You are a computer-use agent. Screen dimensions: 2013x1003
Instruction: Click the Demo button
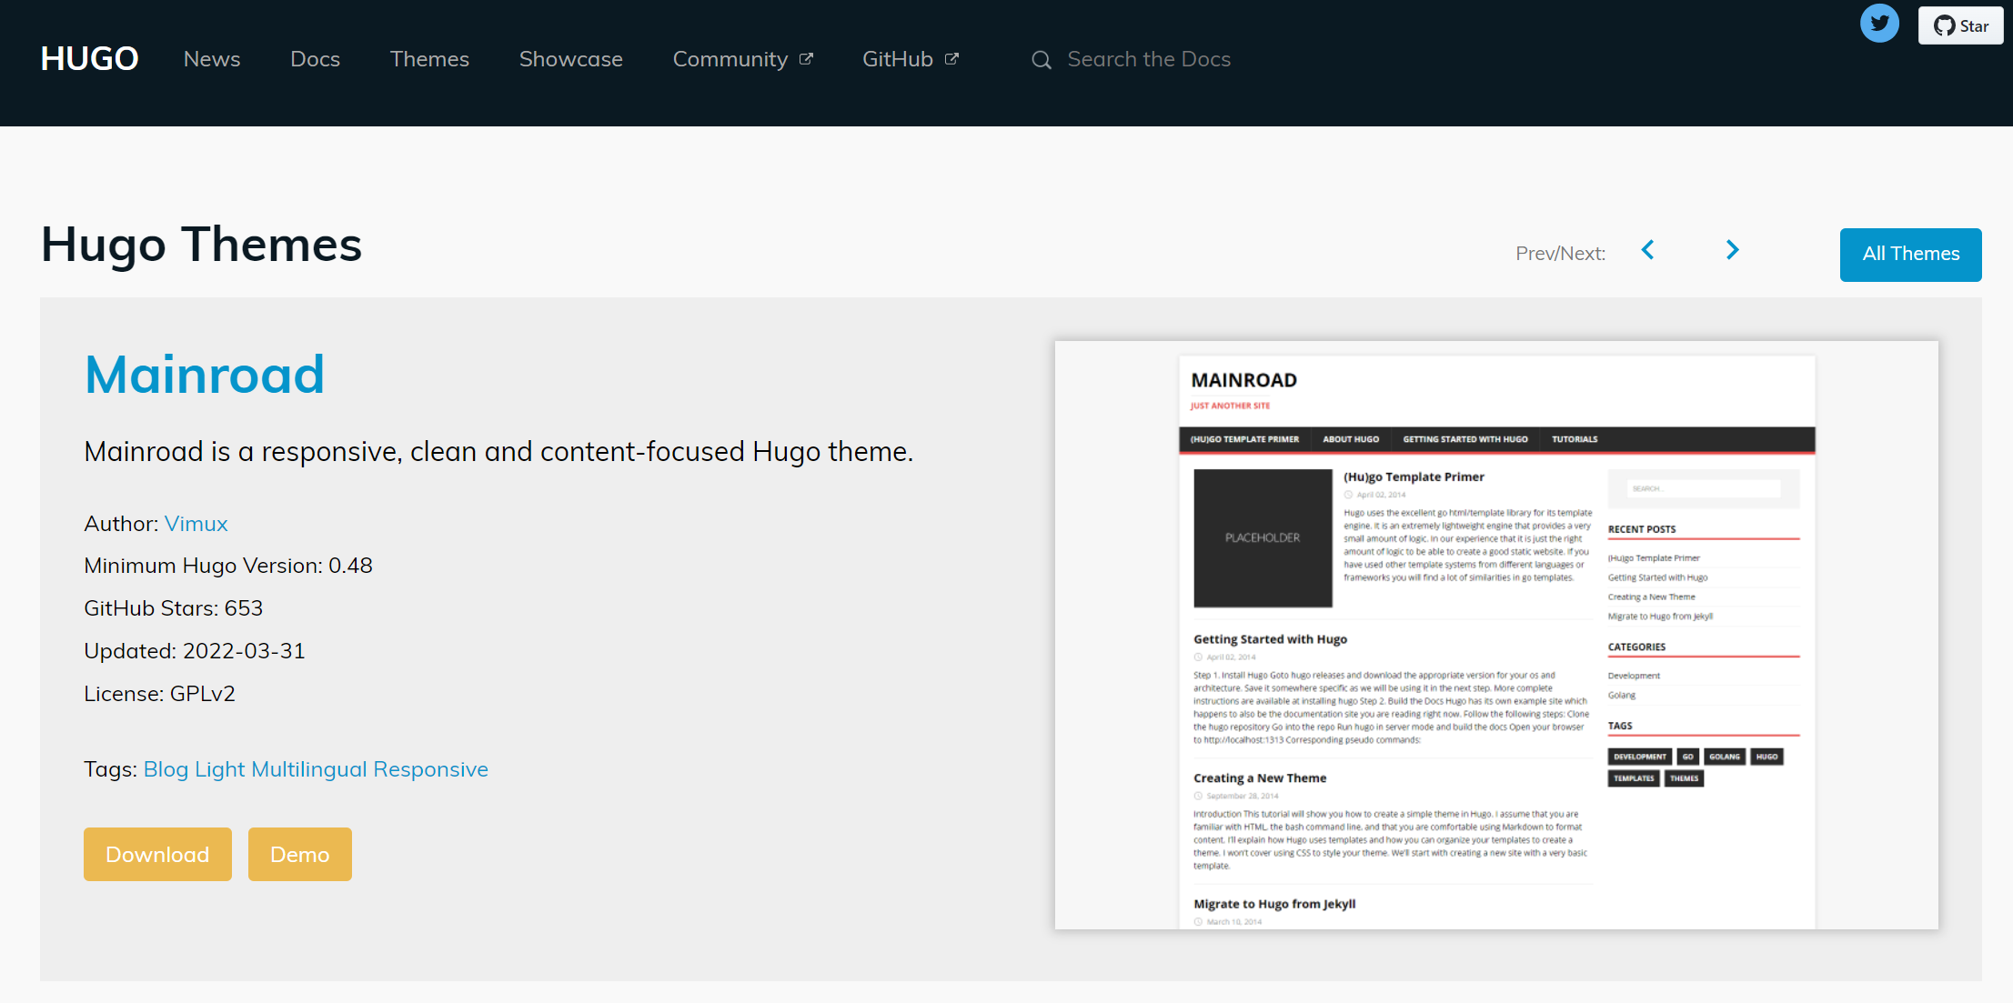[300, 854]
